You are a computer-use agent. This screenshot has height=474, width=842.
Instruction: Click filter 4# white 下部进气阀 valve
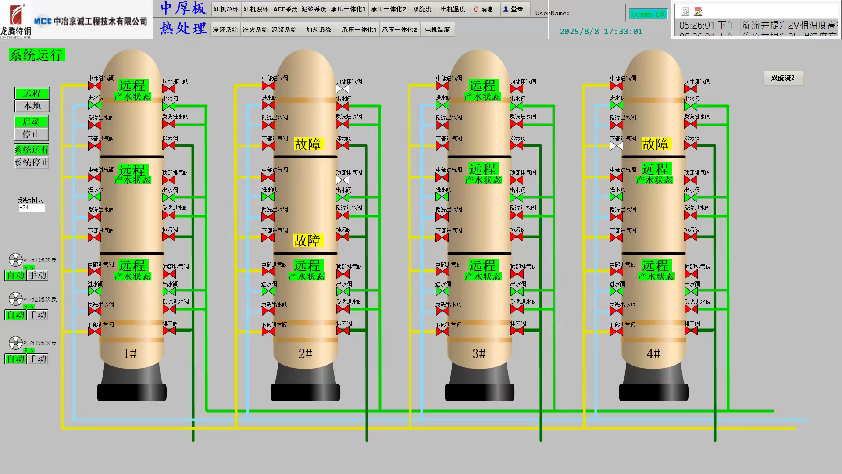point(616,146)
